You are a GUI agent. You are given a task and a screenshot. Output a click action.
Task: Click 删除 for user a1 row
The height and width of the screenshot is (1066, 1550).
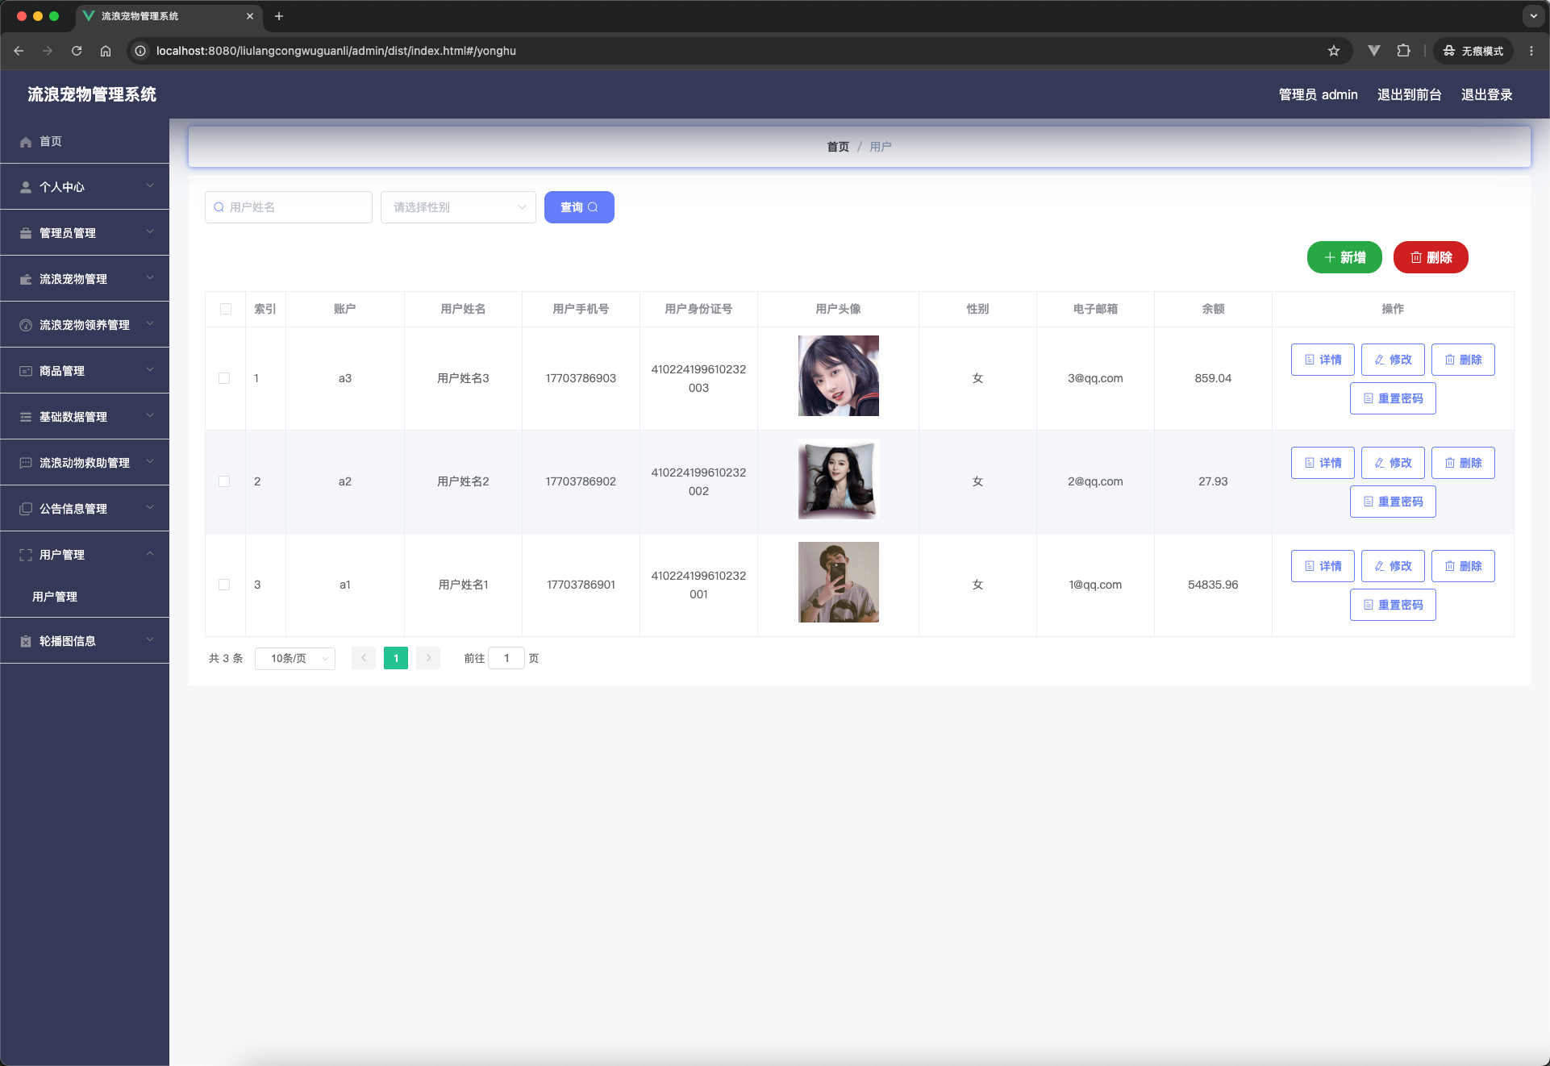1463,566
